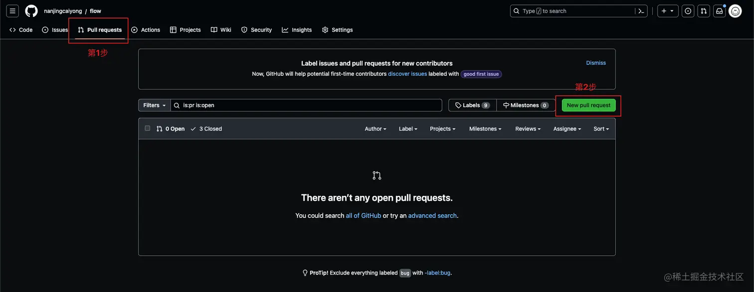Viewport: 754px width, 292px height.
Task: Switch to the Code tab
Action: click(x=21, y=30)
